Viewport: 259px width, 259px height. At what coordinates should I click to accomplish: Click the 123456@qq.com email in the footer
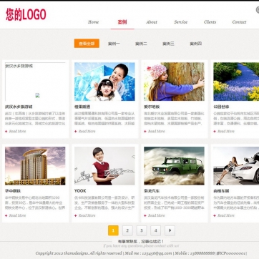[x=157, y=253]
